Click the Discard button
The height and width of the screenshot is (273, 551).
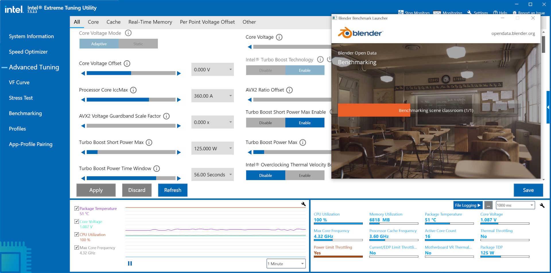[x=137, y=190]
